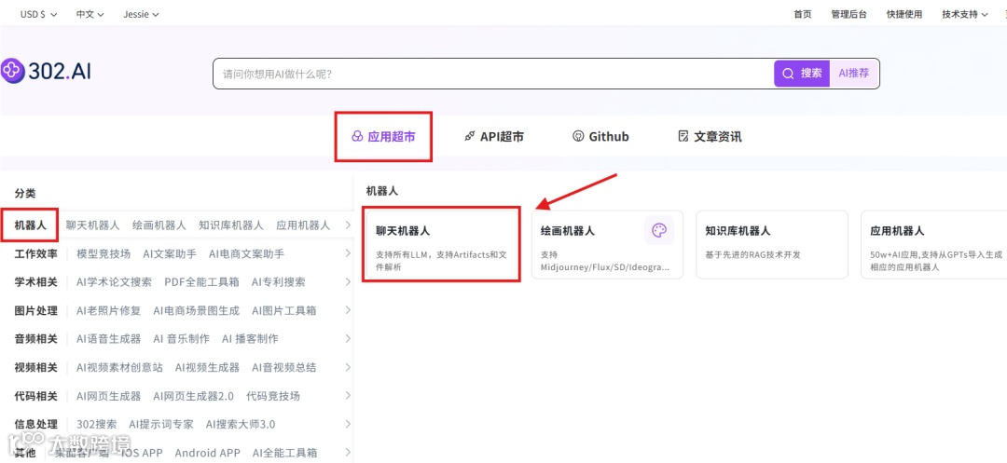Screen dimensions: 1007x463
Task: Open the AI老照片修复 link
Action: click(x=108, y=310)
